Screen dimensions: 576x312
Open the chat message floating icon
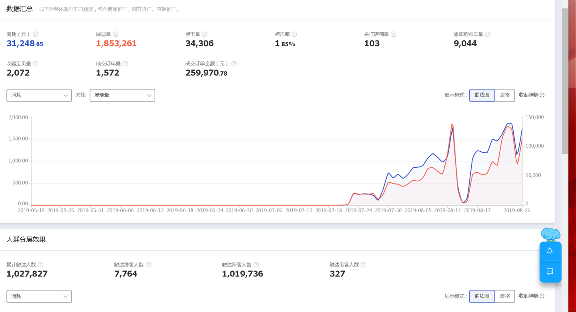pos(550,272)
